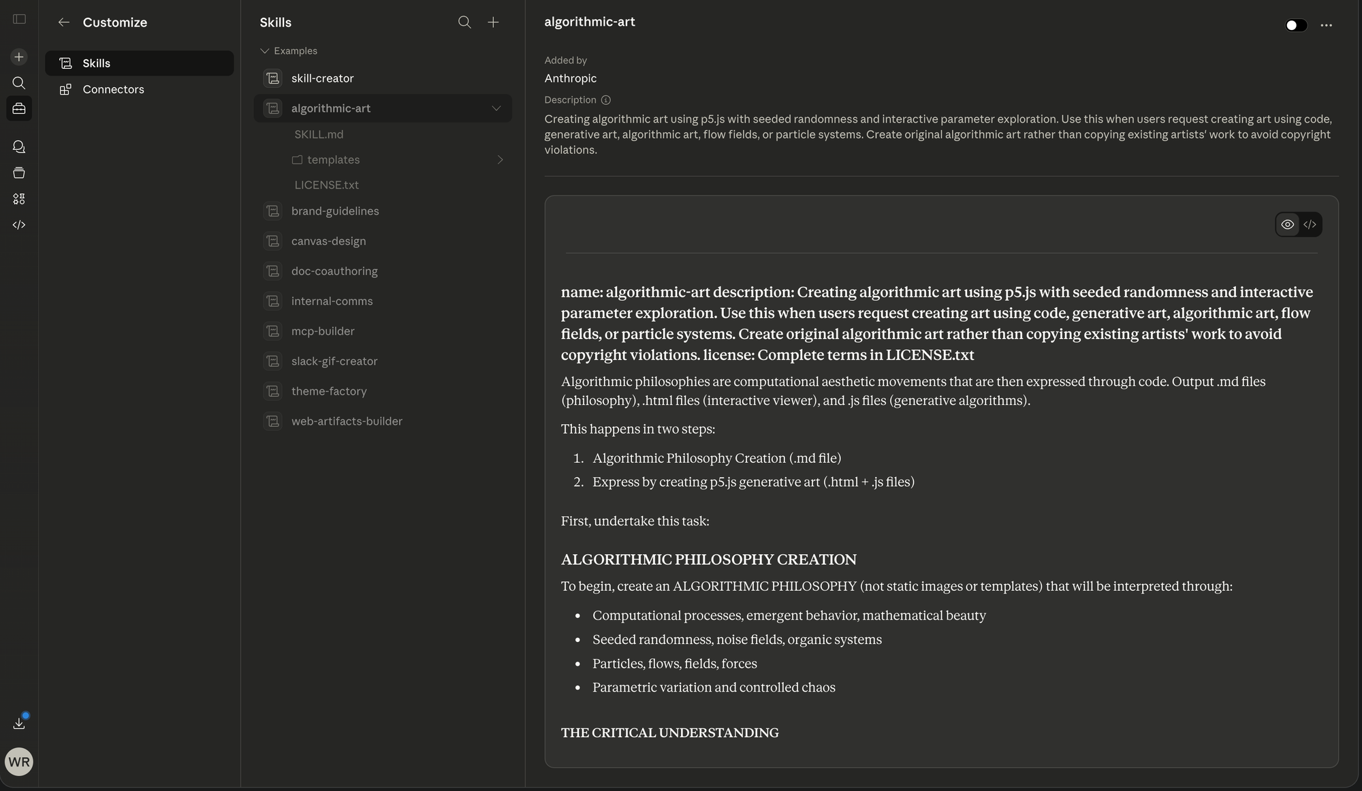1362x791 pixels.
Task: Click the download icon with blue dot
Action: [x=19, y=723]
